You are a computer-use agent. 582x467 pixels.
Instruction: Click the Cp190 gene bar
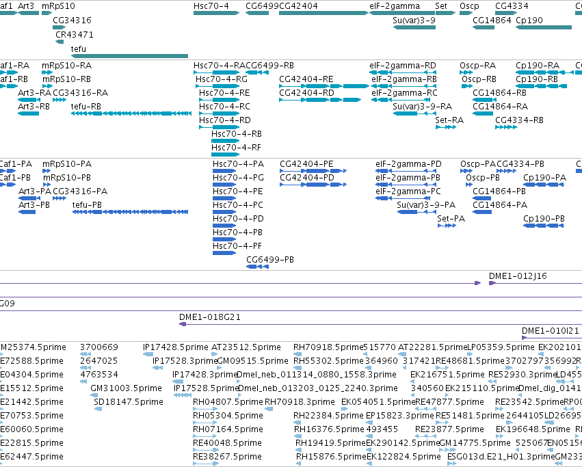[544, 27]
